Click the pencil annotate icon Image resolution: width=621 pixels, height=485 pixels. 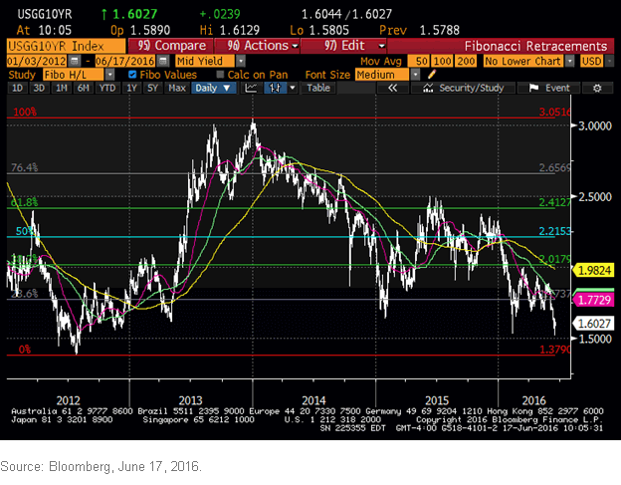coord(431,74)
